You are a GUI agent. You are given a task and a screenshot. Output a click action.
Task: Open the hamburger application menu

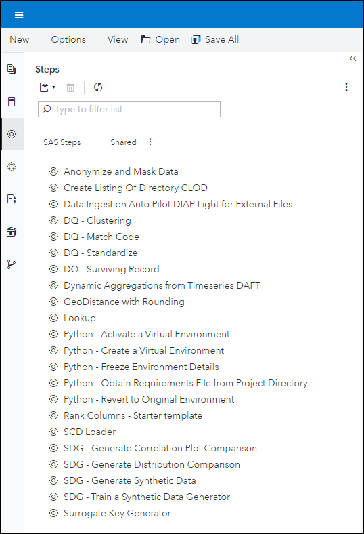click(19, 15)
